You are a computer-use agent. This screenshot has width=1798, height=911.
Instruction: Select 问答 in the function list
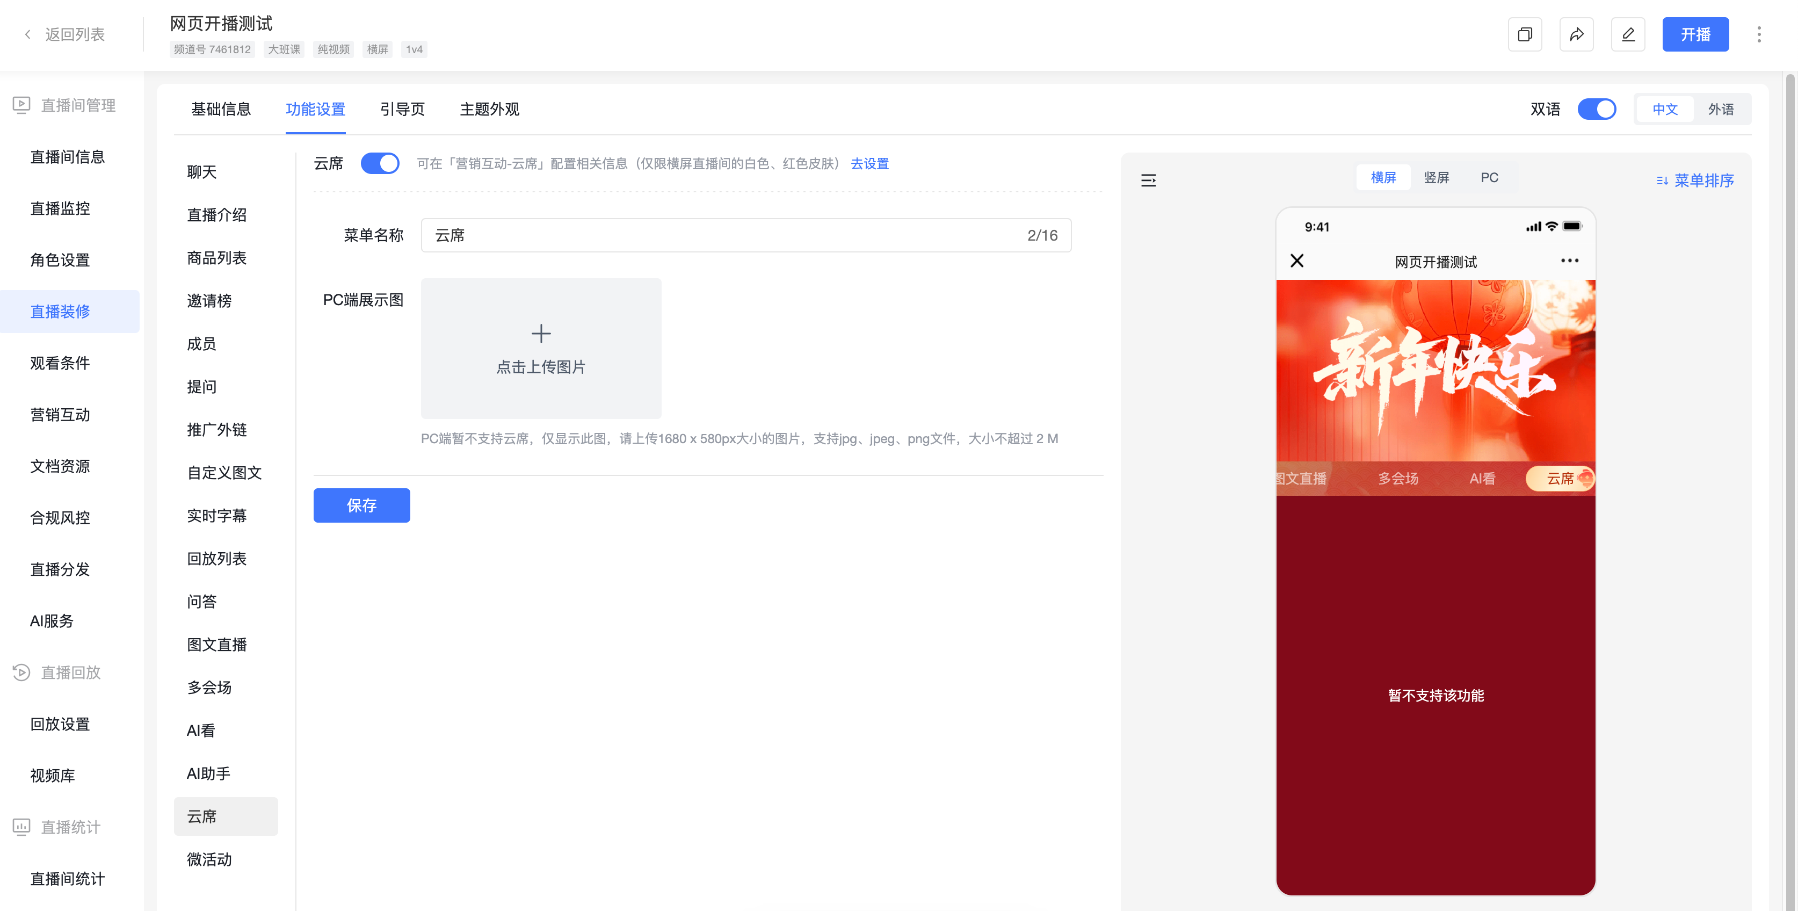202,601
